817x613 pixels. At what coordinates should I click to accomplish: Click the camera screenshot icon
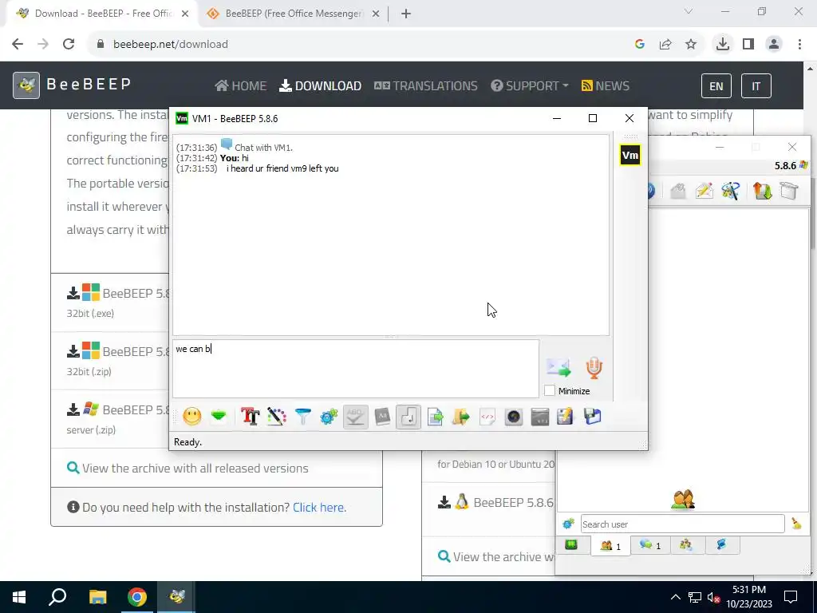click(x=514, y=417)
